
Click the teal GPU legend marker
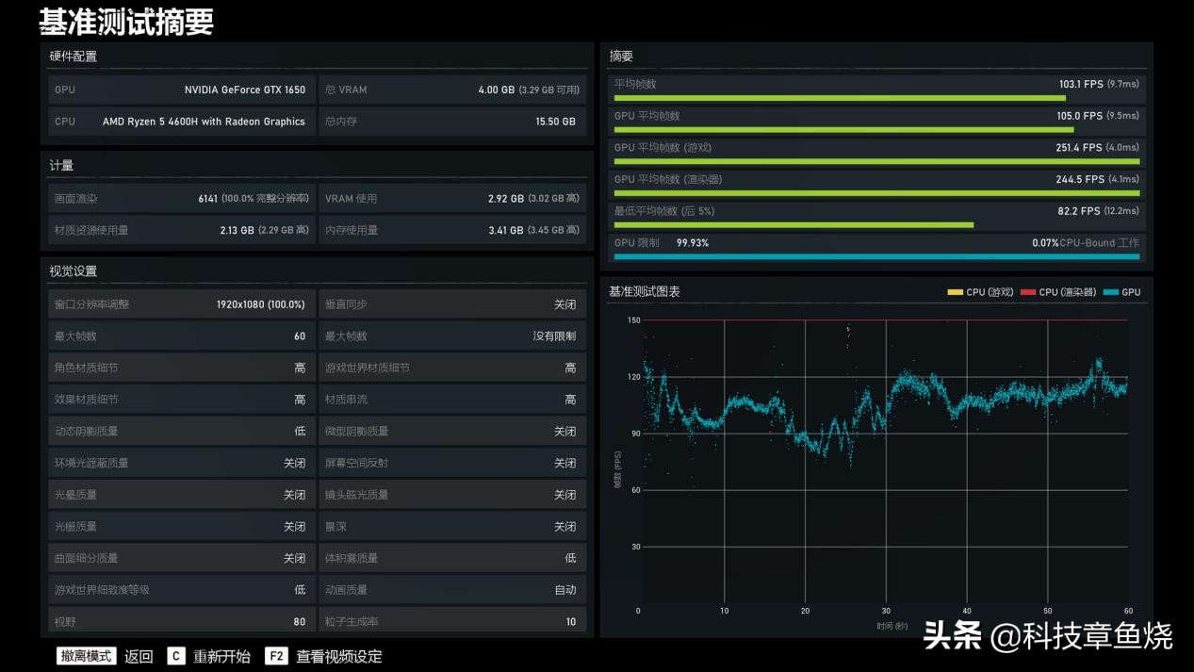coord(1110,292)
